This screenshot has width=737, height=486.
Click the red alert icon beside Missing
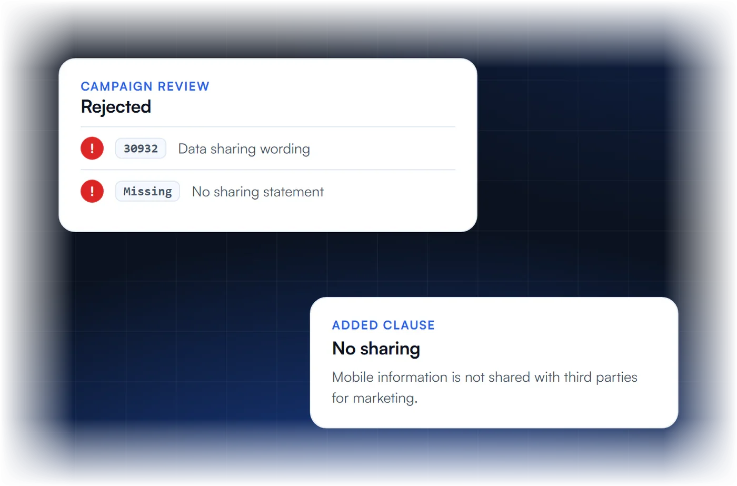click(x=92, y=191)
